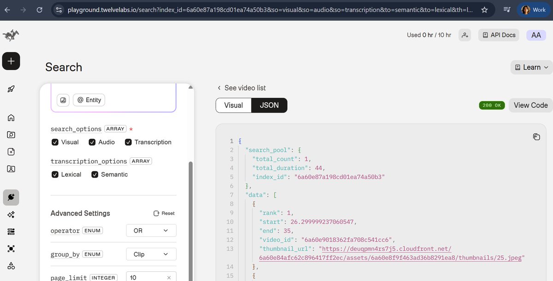
Task: Click the Search page heading
Action: 64,67
